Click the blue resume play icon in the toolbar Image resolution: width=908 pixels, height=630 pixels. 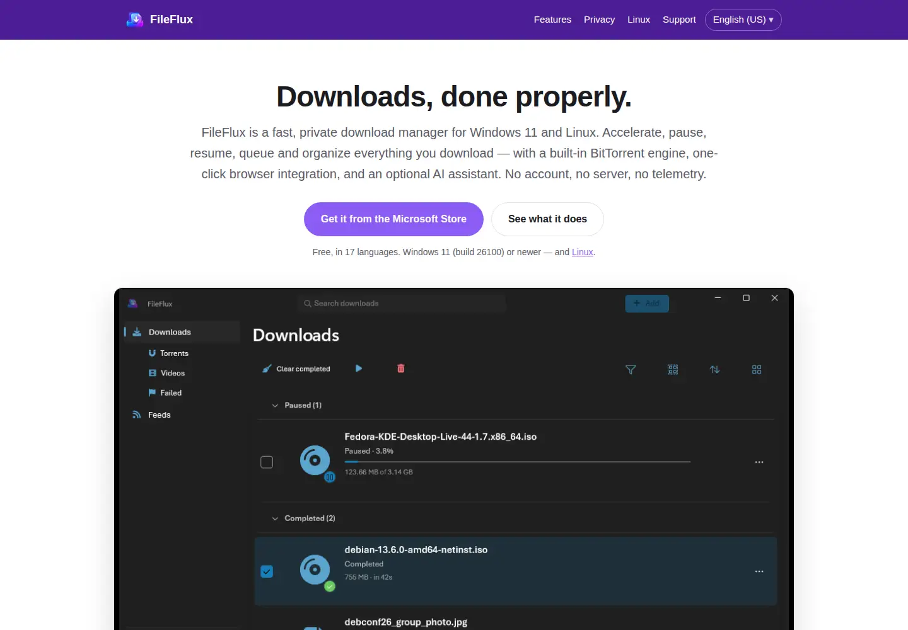click(359, 369)
